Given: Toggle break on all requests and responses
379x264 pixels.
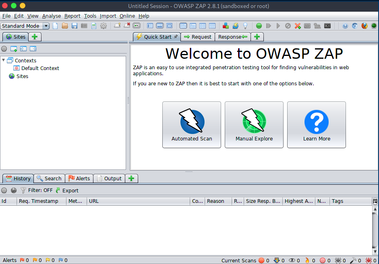Looking at the screenshot, I should pos(259,25).
